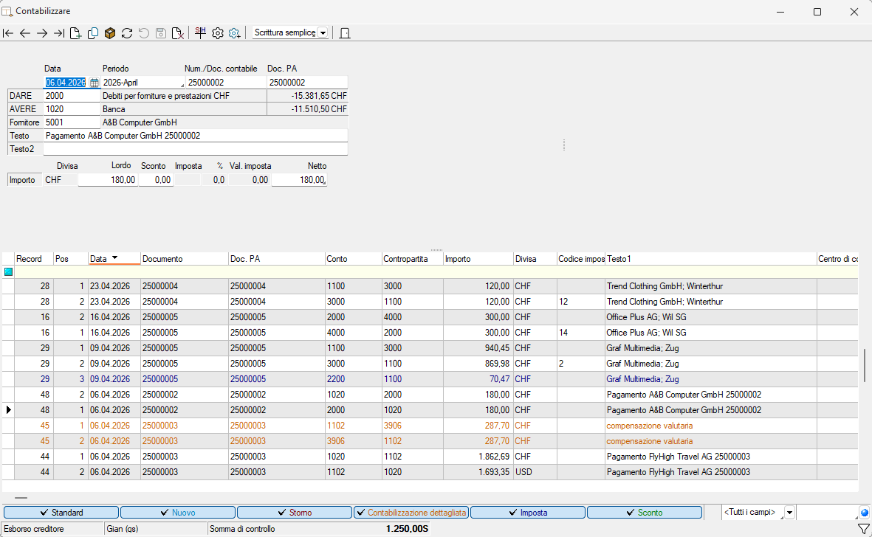Go to the first record
The image size is (872, 537).
tap(8, 33)
